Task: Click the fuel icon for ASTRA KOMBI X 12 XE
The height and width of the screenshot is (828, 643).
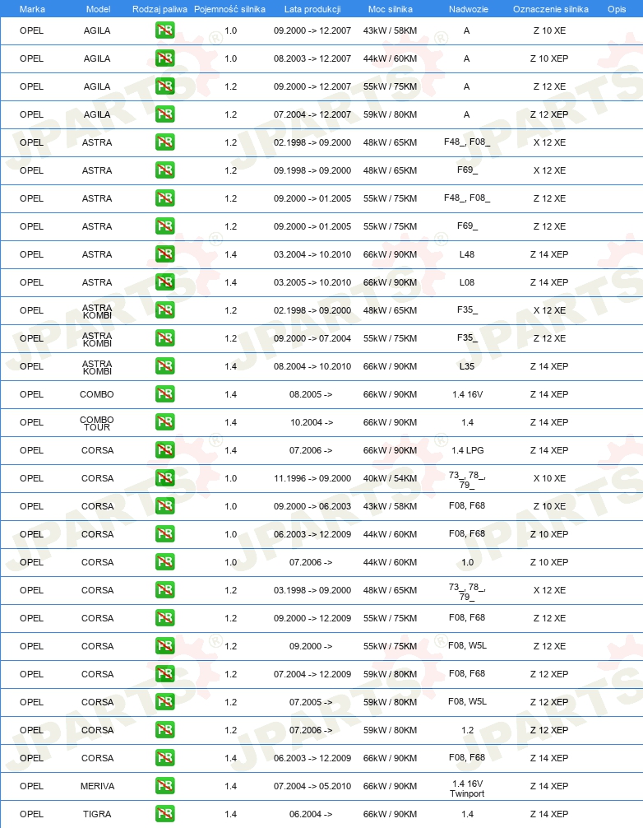Action: pyautogui.click(x=164, y=310)
